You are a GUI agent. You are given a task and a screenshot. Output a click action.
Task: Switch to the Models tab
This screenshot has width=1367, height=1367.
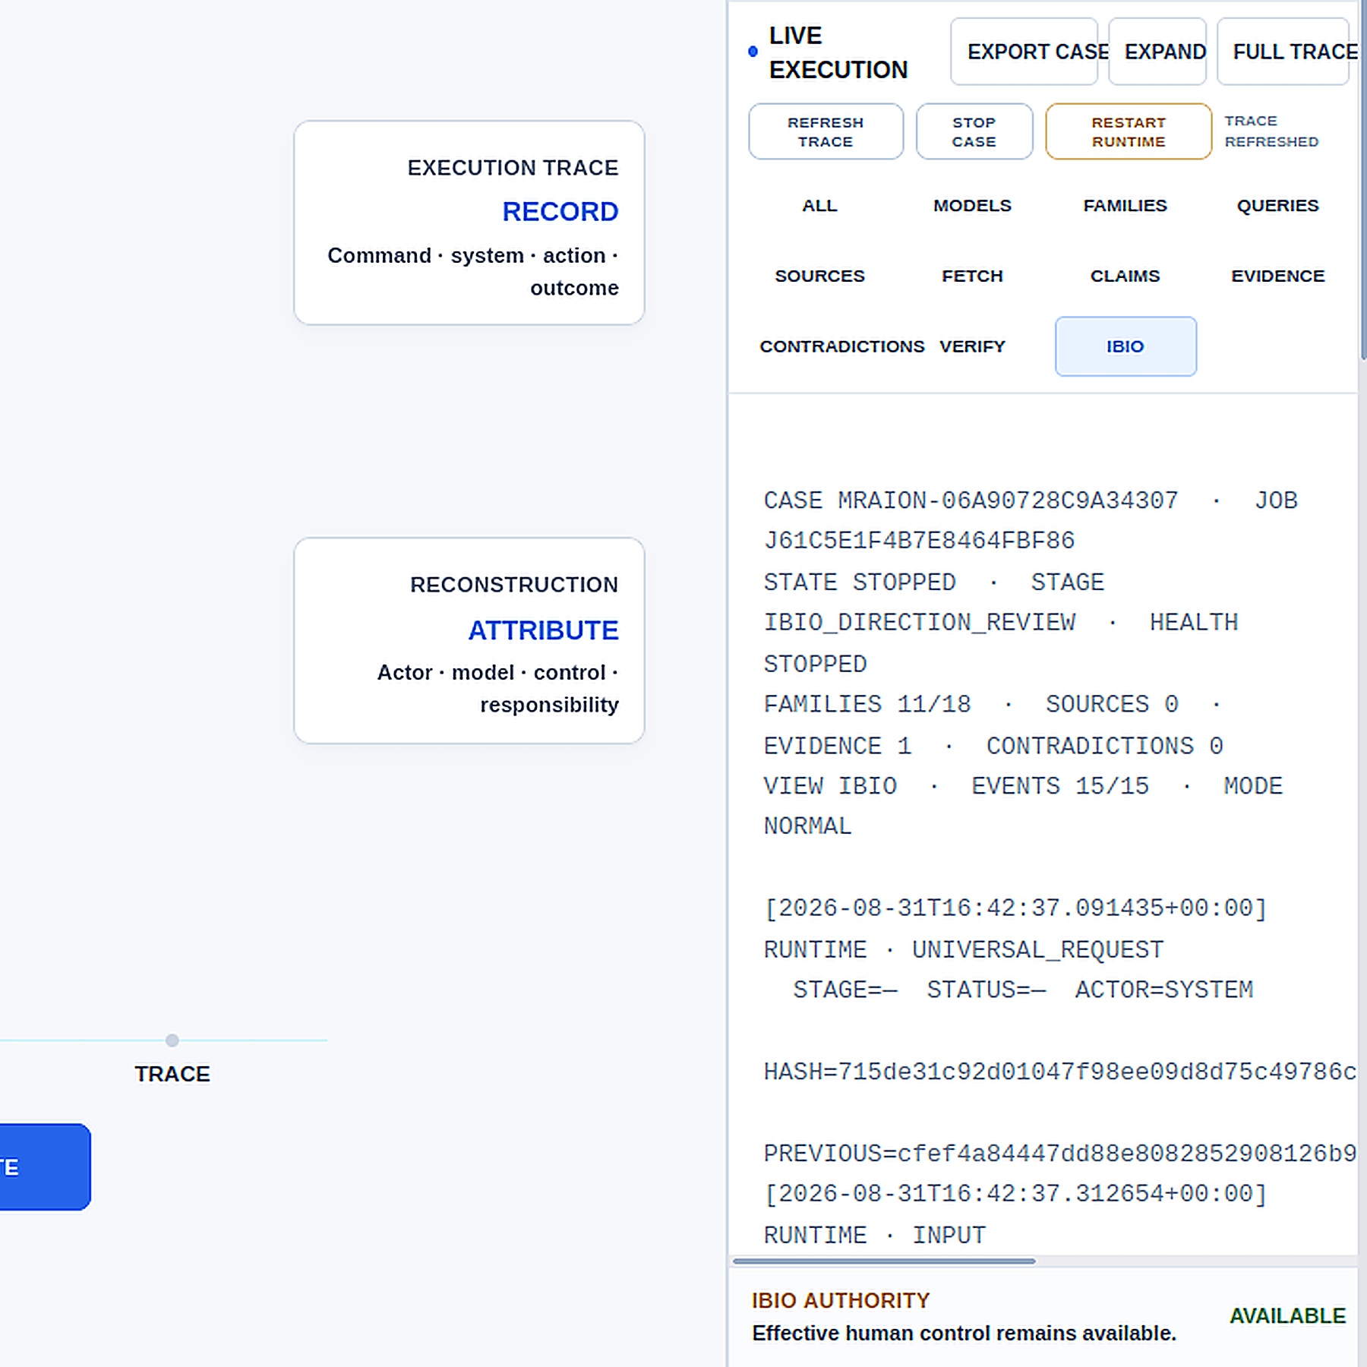pyautogui.click(x=973, y=206)
